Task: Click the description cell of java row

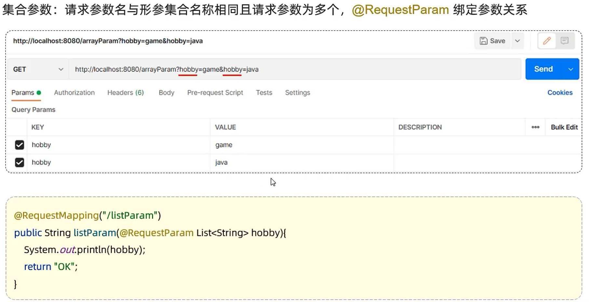Action: click(x=487, y=162)
